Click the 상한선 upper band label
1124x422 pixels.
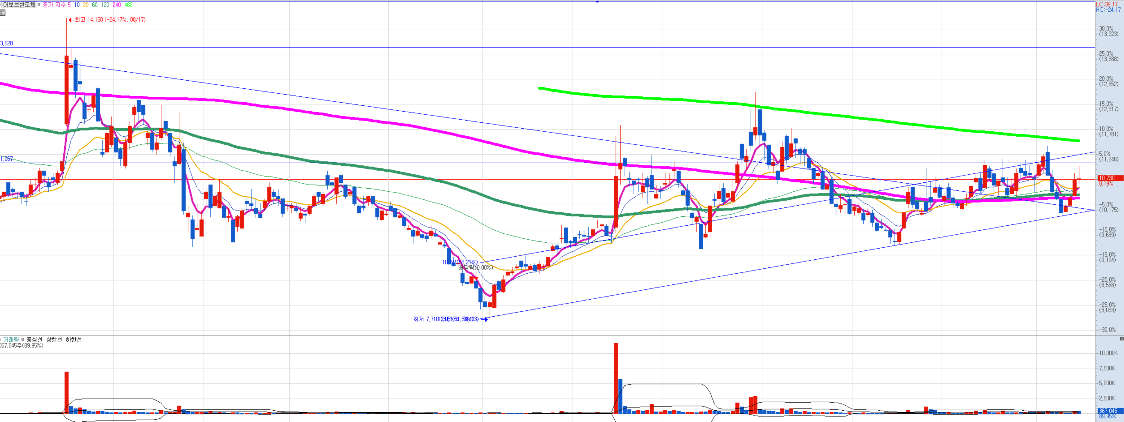click(54, 340)
